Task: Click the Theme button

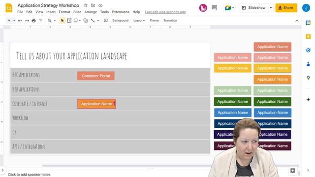Action: [154, 21]
